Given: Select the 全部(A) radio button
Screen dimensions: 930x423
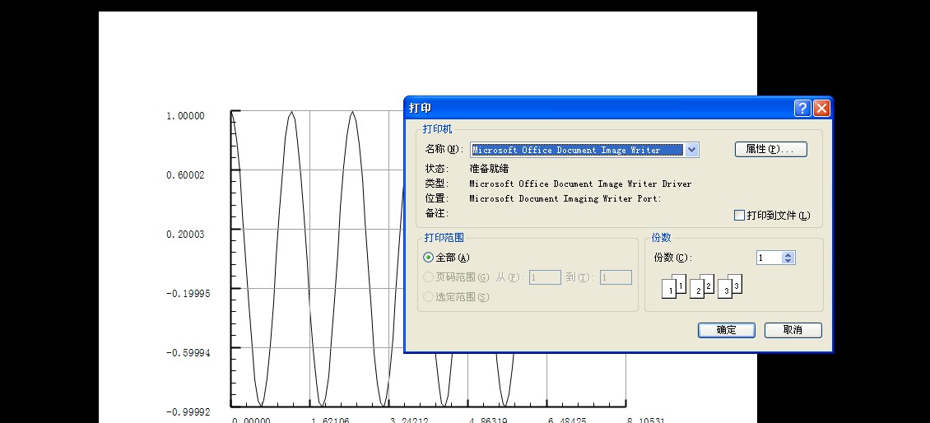Looking at the screenshot, I should pos(428,258).
